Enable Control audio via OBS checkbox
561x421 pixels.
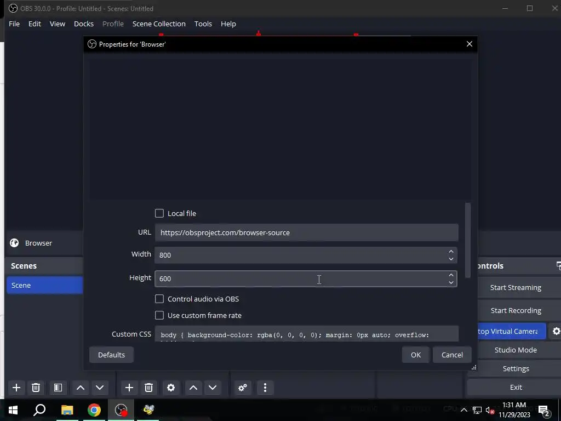pos(159,299)
